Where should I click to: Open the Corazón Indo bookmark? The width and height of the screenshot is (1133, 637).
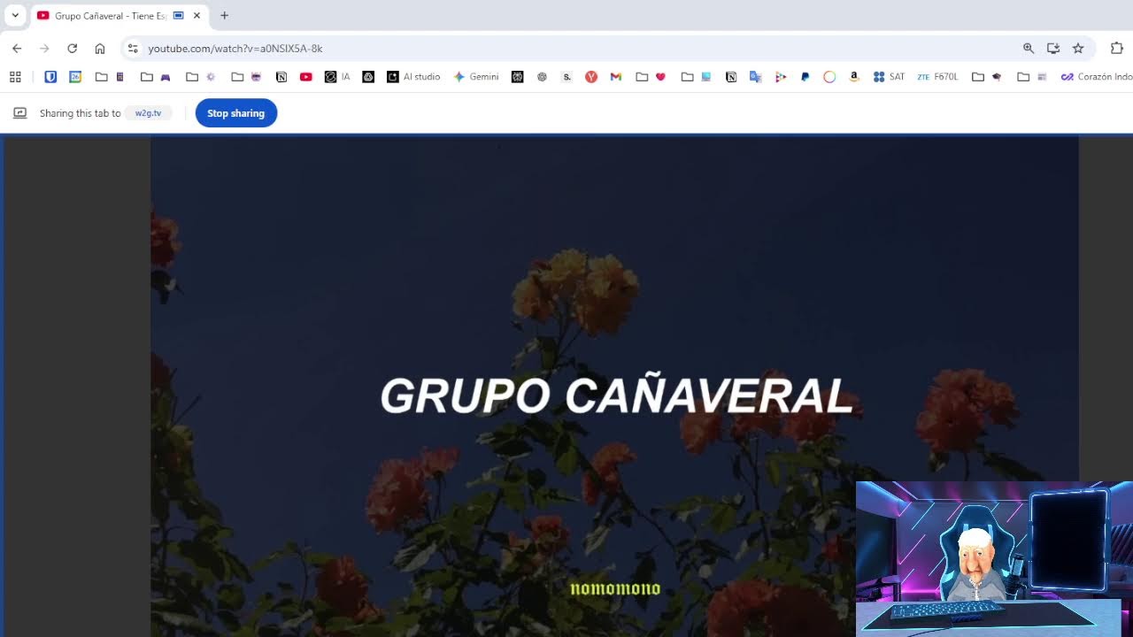pos(1097,77)
